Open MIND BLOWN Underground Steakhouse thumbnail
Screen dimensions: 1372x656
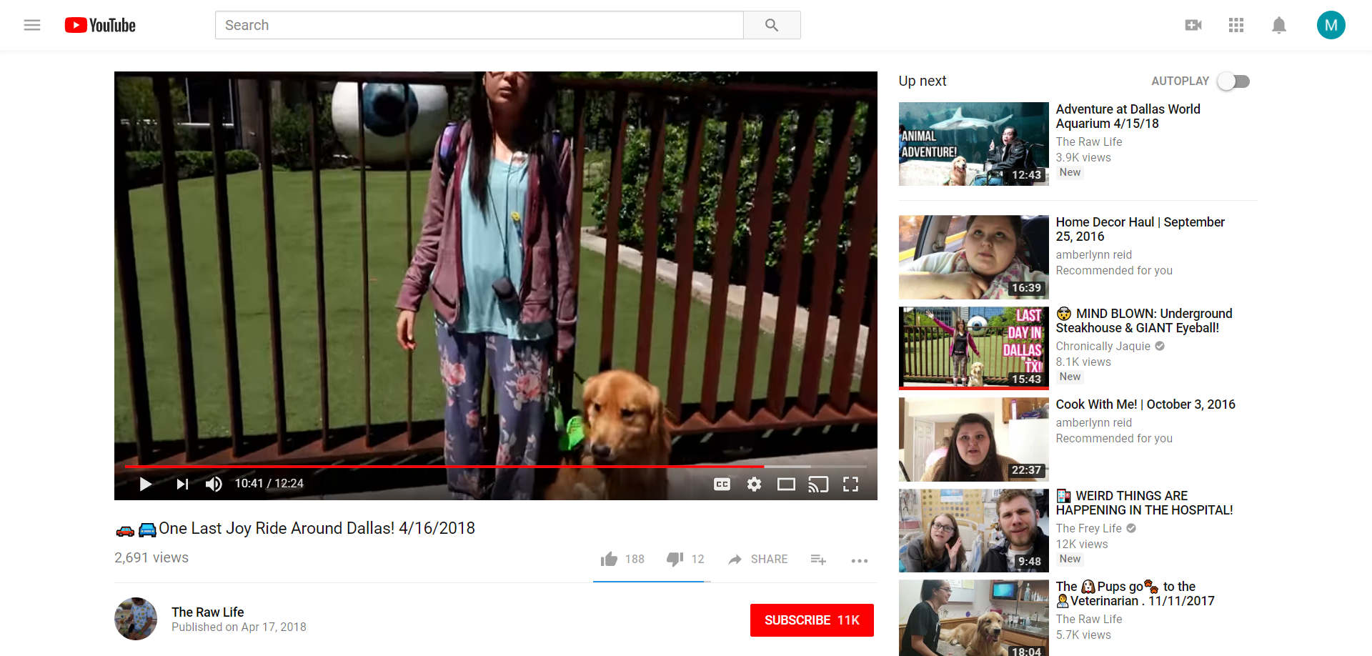[973, 348]
